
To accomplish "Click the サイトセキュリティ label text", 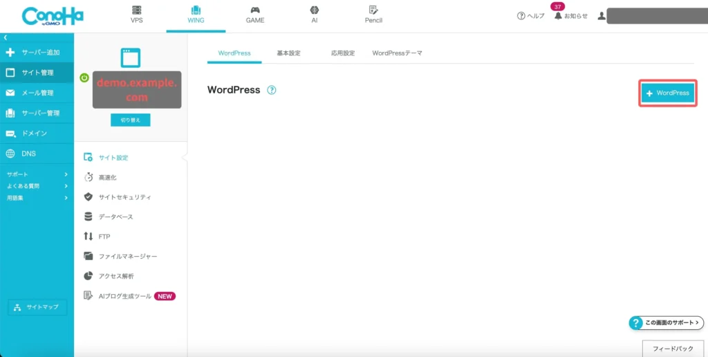I will (125, 197).
